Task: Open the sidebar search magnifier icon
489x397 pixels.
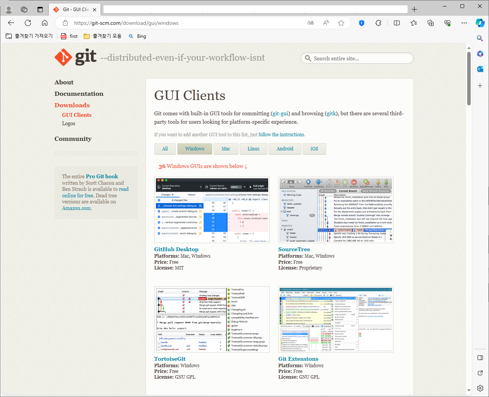Action: click(x=480, y=38)
